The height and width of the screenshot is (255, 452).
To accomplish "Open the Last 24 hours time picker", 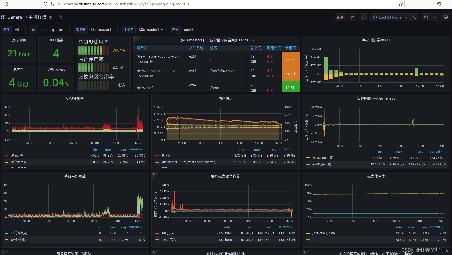I will tap(390, 17).
